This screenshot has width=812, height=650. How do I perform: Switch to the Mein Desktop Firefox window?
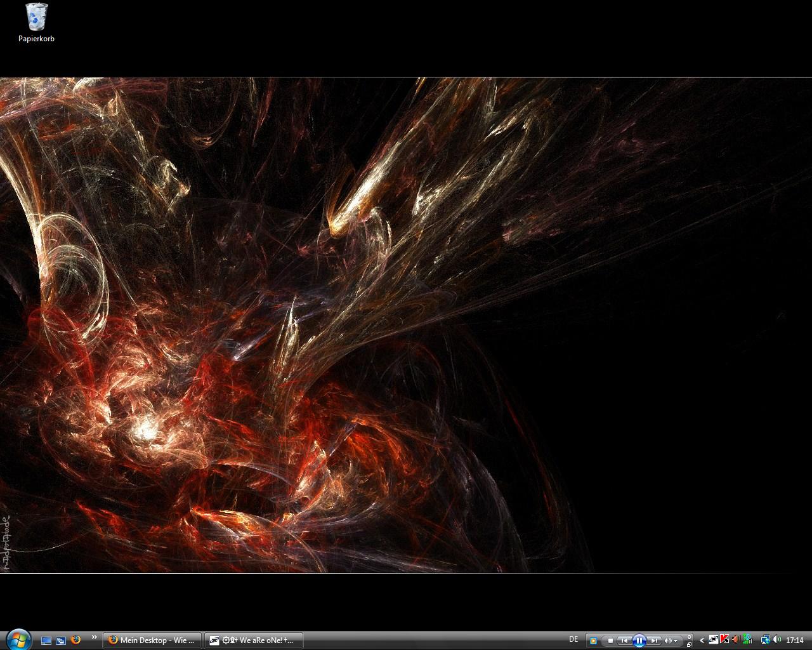pyautogui.click(x=152, y=640)
